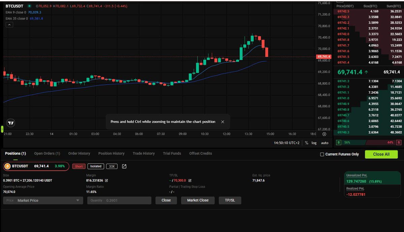Open the Trade History tab
The width and height of the screenshot is (404, 232).
tap(144, 153)
